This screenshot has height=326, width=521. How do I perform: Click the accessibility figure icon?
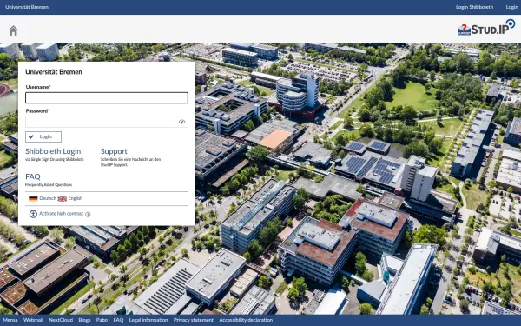click(x=33, y=214)
